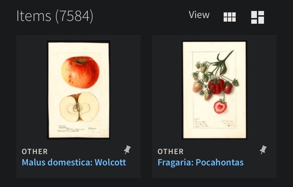Viewport: 293px width, 187px height.
Task: Click the whole red apple in Wolcott image
Action: pyautogui.click(x=80, y=72)
